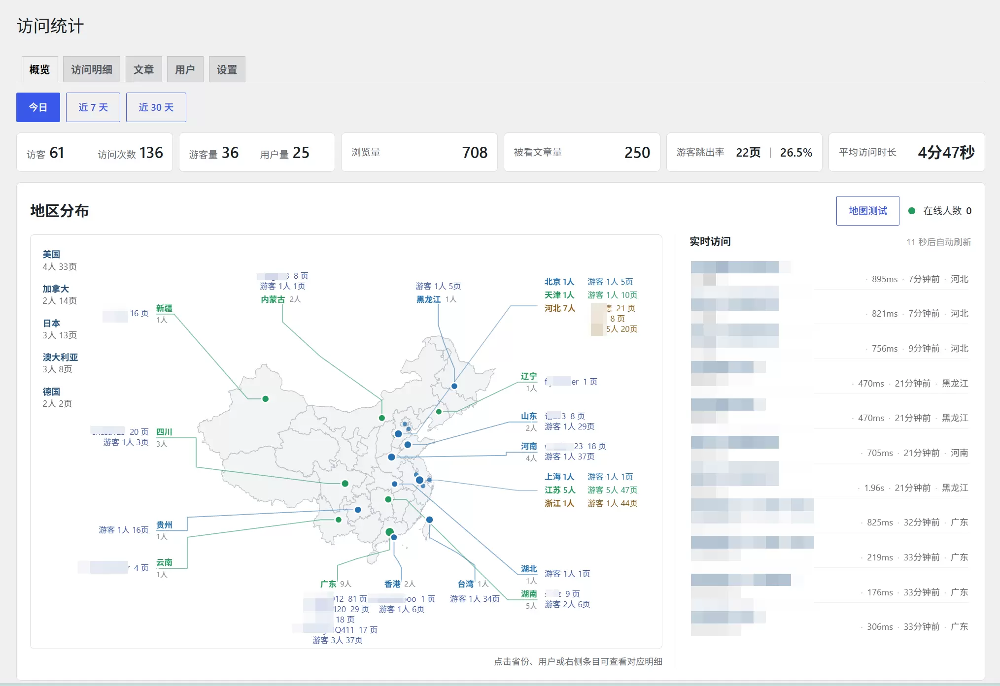Click the blue Heilongjiang dot on map
The height and width of the screenshot is (686, 1000).
pyautogui.click(x=454, y=386)
